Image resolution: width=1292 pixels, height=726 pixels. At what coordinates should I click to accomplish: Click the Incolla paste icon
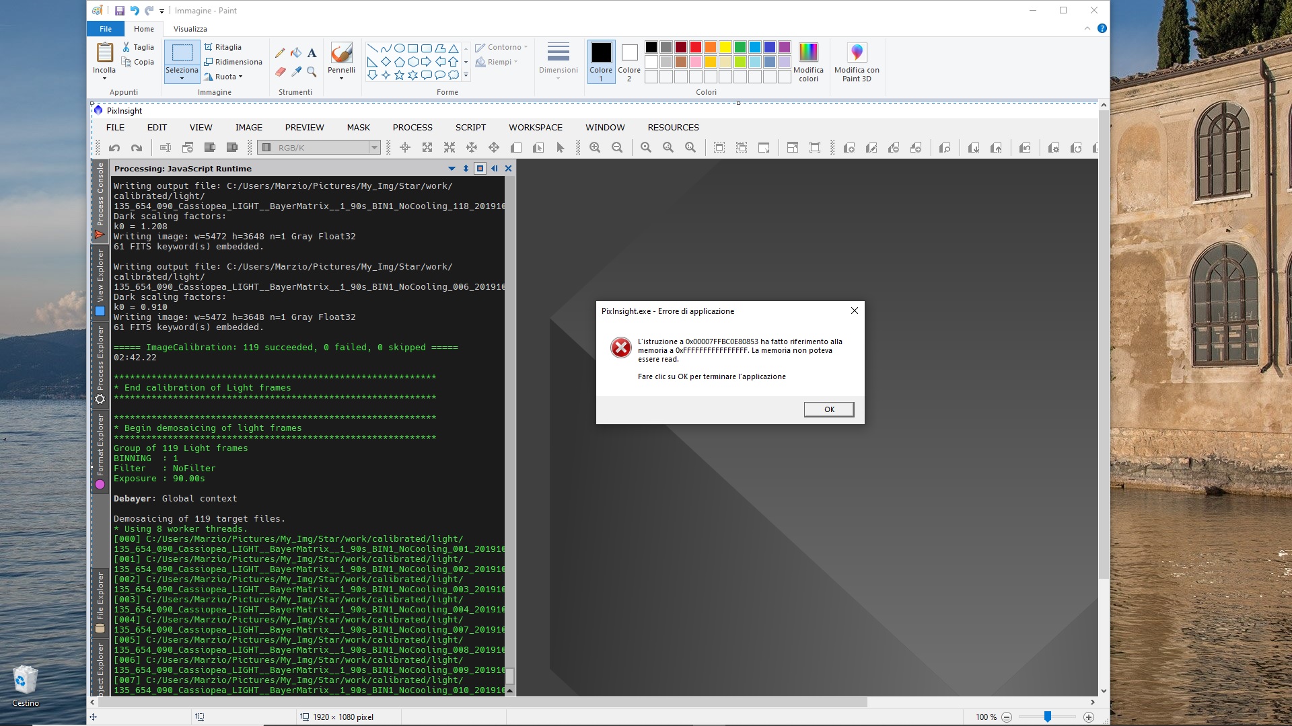[x=104, y=52]
